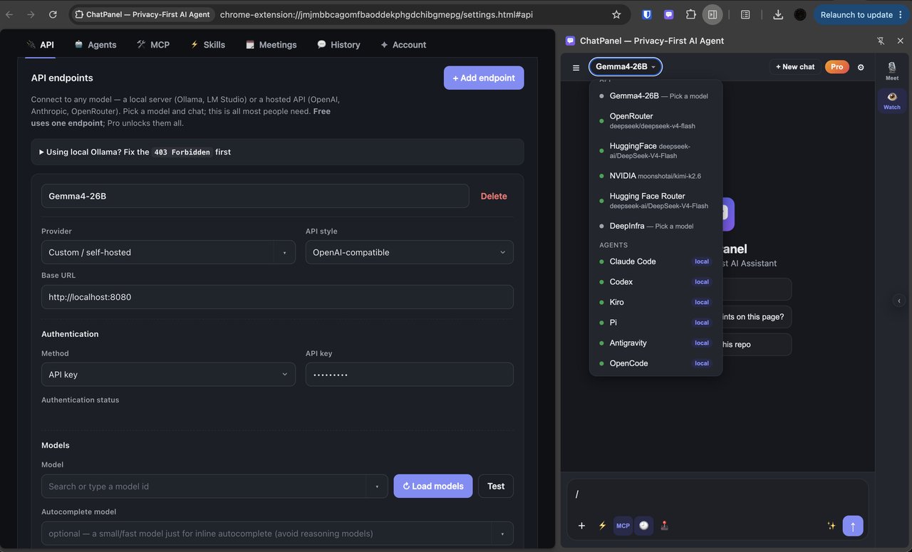Screen dimensions: 912x552
Task: Collapse the side rail arrow
Action: 899,301
